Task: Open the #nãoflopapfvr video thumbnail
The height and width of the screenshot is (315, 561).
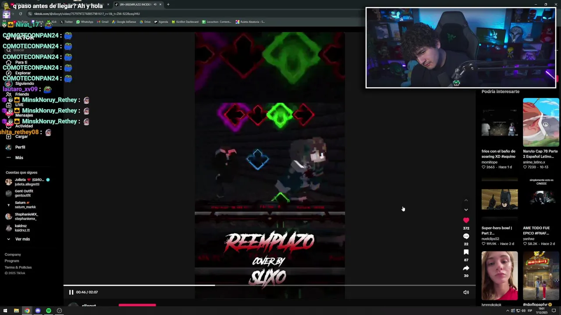Action: pos(541,276)
